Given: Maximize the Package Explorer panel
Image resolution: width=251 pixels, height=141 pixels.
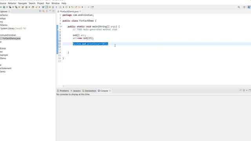Looking at the screenshot, I should pos(53,11).
